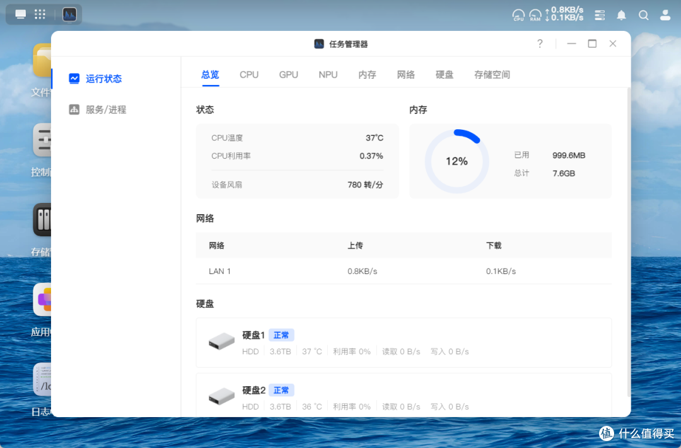The width and height of the screenshot is (681, 448).
Task: Open the user account icon
Action: click(665, 15)
